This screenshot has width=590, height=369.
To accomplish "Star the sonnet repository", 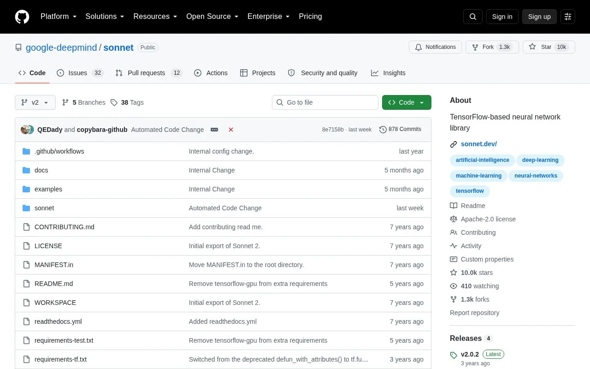I will tap(549, 47).
